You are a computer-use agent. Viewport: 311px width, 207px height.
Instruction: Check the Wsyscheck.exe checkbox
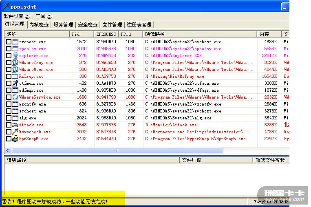coord(9,132)
